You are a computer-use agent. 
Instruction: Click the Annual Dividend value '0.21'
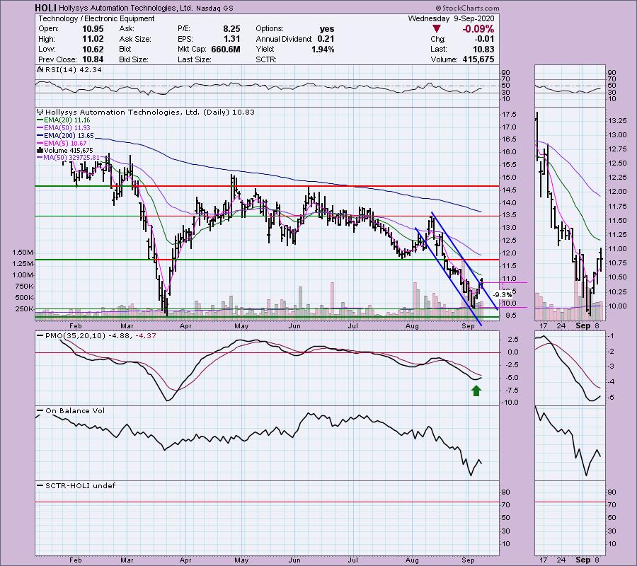326,39
